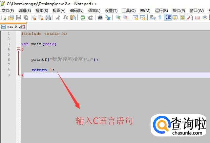Image resolution: width=210 pixels, height=143 pixels.
Task: Open Replace toolbar icon
Action: (x=108, y=17)
